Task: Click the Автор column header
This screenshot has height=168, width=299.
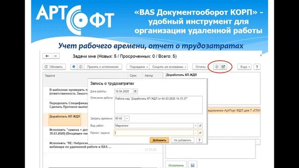Action: tap(153, 76)
